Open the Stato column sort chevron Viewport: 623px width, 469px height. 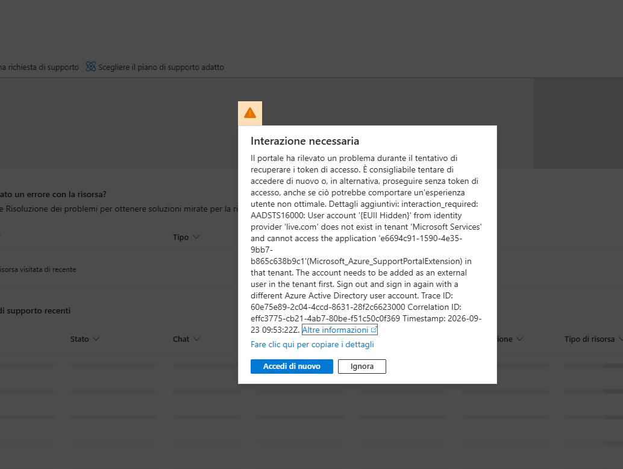tap(96, 339)
